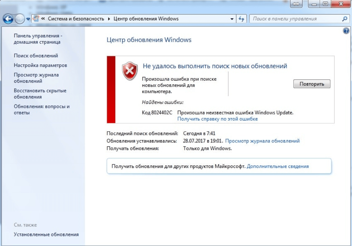Click the double-arrow button in title bar

[296, 4]
